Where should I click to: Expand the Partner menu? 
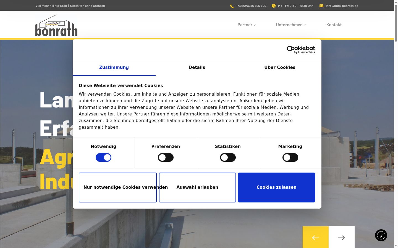coord(247,25)
